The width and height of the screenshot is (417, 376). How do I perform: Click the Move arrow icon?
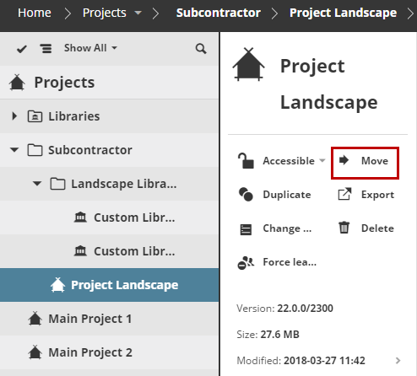pyautogui.click(x=344, y=160)
